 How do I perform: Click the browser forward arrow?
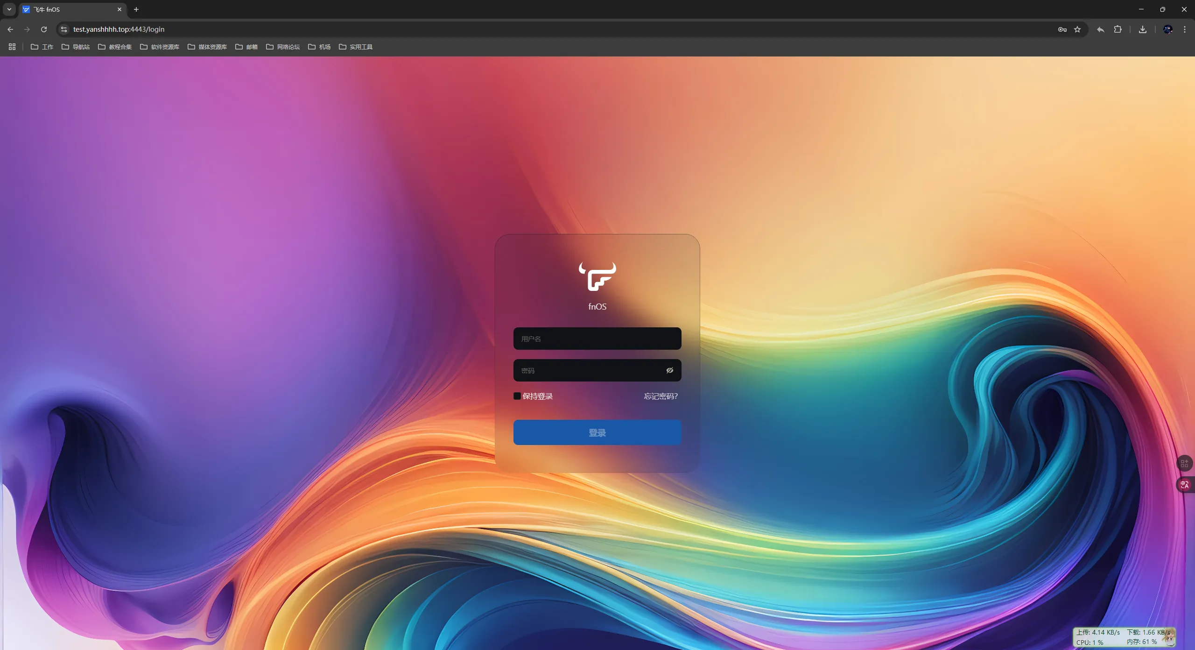pos(27,29)
